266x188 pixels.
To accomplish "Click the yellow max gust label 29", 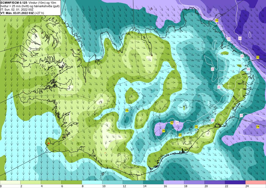I will click(180, 135).
